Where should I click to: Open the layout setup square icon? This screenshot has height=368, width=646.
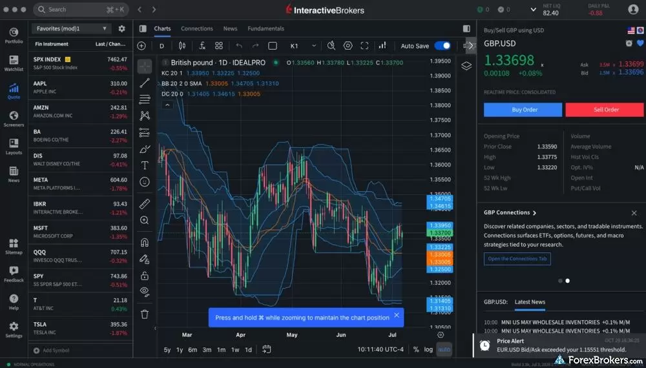[273, 46]
